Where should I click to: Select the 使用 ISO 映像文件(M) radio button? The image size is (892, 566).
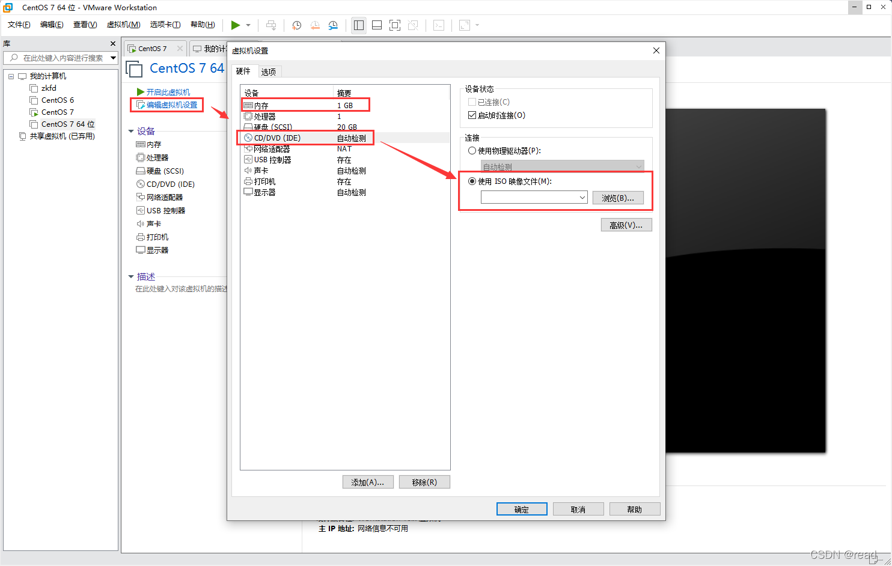coord(472,181)
